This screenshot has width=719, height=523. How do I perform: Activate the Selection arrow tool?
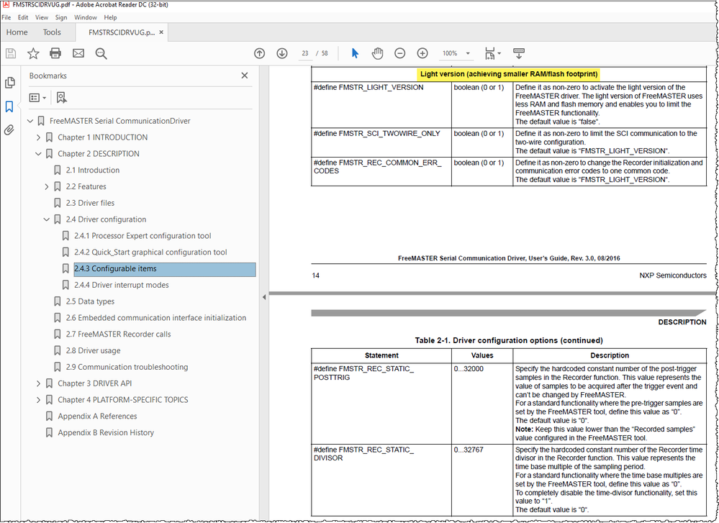point(355,53)
